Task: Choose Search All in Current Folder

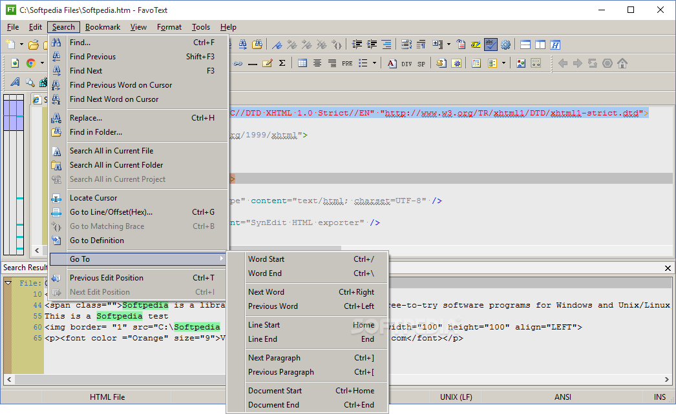Action: 138,165
